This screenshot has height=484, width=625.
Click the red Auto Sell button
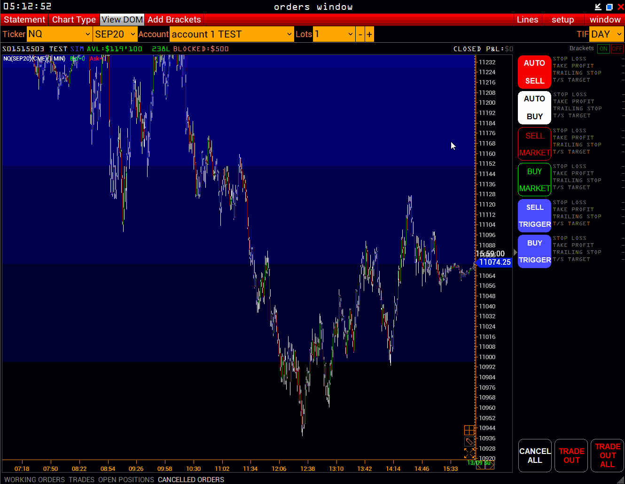[x=534, y=72]
